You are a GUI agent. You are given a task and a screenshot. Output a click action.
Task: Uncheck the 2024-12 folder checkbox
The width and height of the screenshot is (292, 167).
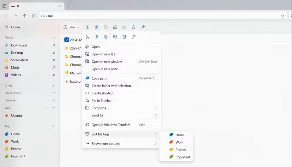(67, 40)
